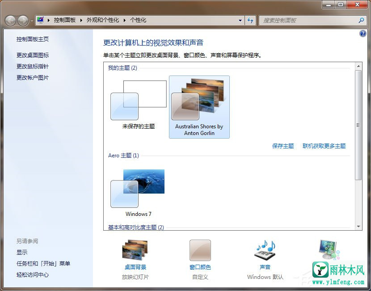Minimize the personalization window
The image size is (371, 291).
coord(329,4)
